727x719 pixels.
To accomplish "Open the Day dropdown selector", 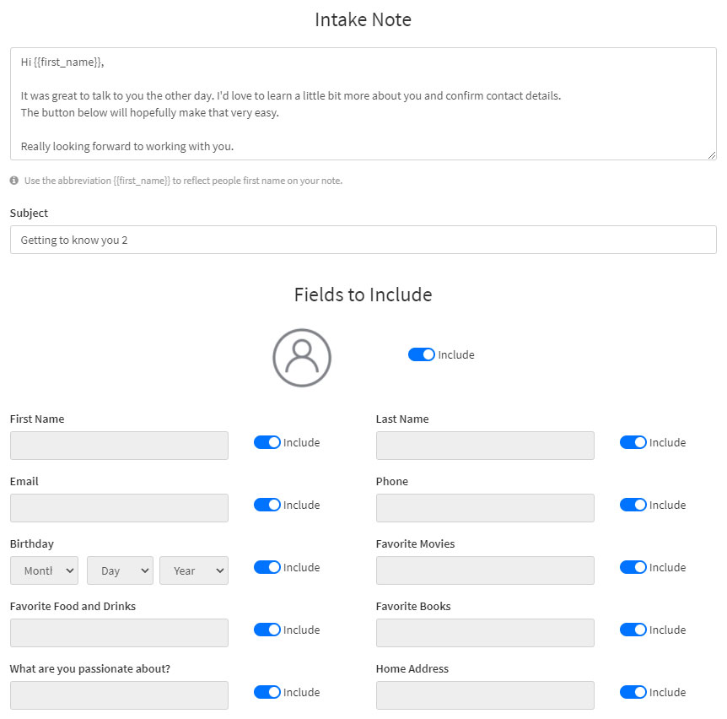I will pos(120,570).
